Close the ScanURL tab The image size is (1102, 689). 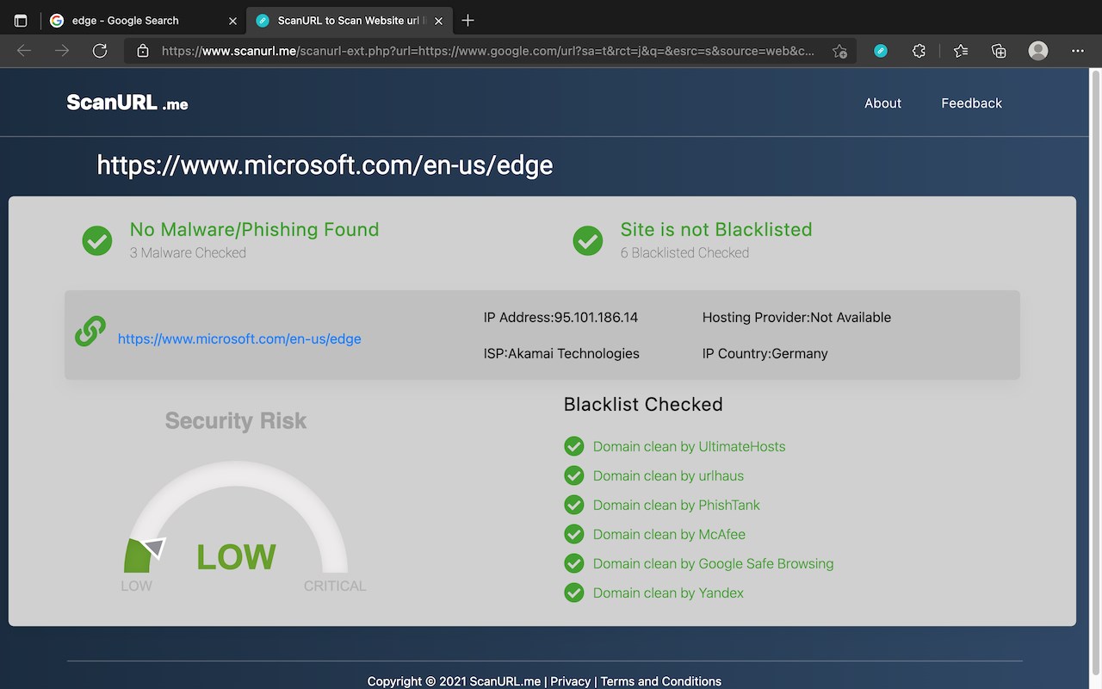point(436,21)
